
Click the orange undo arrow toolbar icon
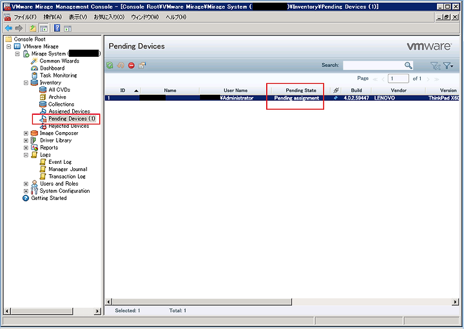click(x=121, y=65)
